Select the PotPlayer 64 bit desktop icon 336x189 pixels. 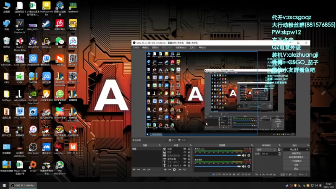(46, 8)
